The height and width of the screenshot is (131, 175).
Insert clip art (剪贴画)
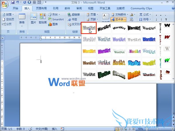43,19
